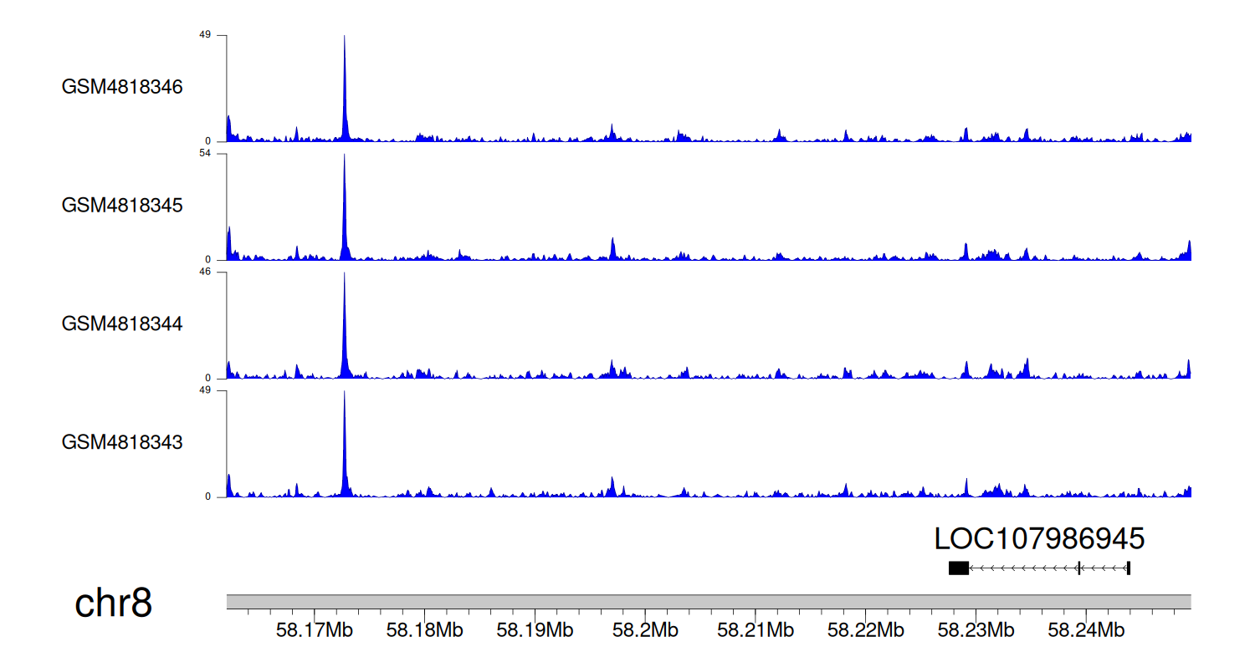Image resolution: width=1255 pixels, height=652 pixels.
Task: Click the y-axis maximum value 54
Action: [x=204, y=154]
